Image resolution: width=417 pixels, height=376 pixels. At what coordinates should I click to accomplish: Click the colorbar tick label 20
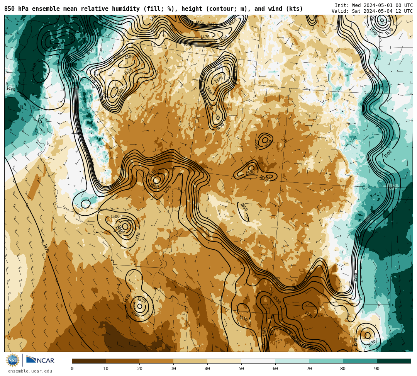coord(140,369)
